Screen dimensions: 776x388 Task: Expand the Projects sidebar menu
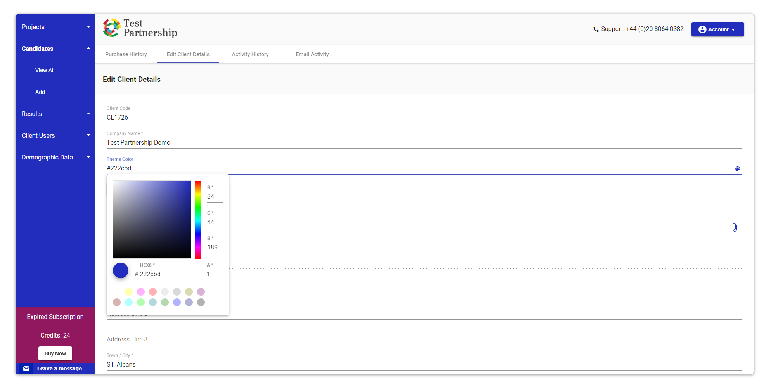[x=55, y=27]
